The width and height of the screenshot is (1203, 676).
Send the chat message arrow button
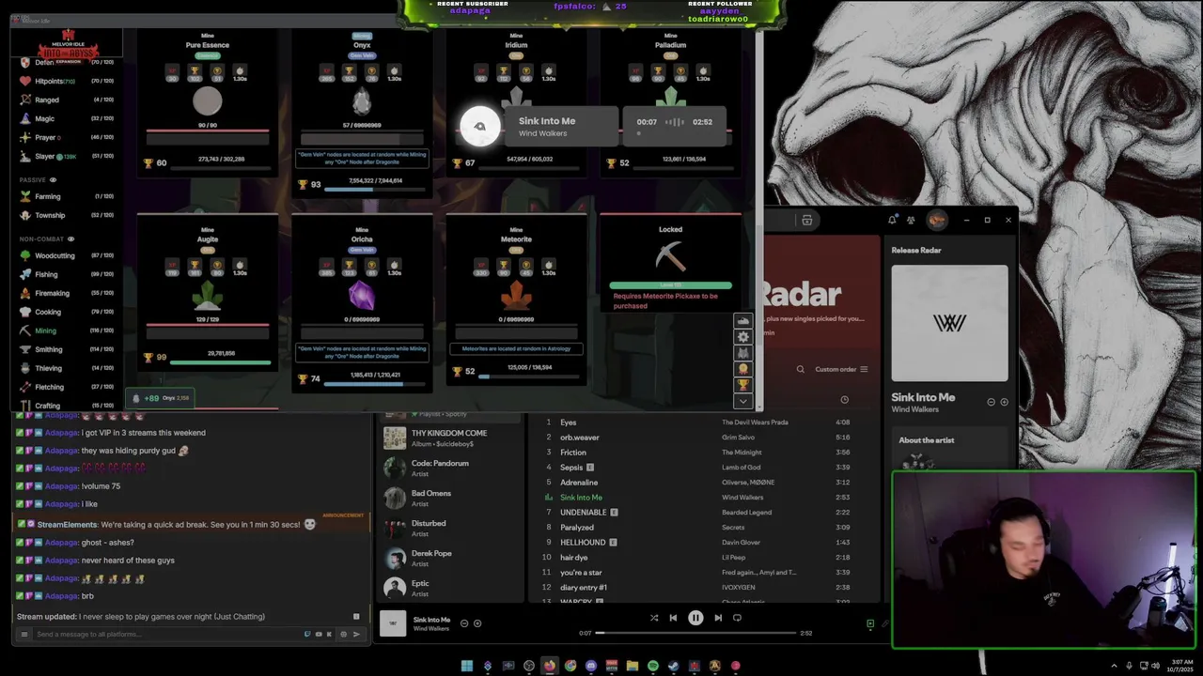pyautogui.click(x=356, y=635)
